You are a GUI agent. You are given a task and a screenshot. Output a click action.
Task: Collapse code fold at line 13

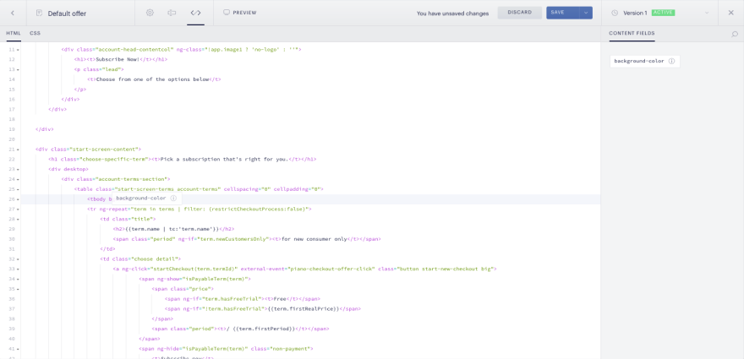click(18, 70)
